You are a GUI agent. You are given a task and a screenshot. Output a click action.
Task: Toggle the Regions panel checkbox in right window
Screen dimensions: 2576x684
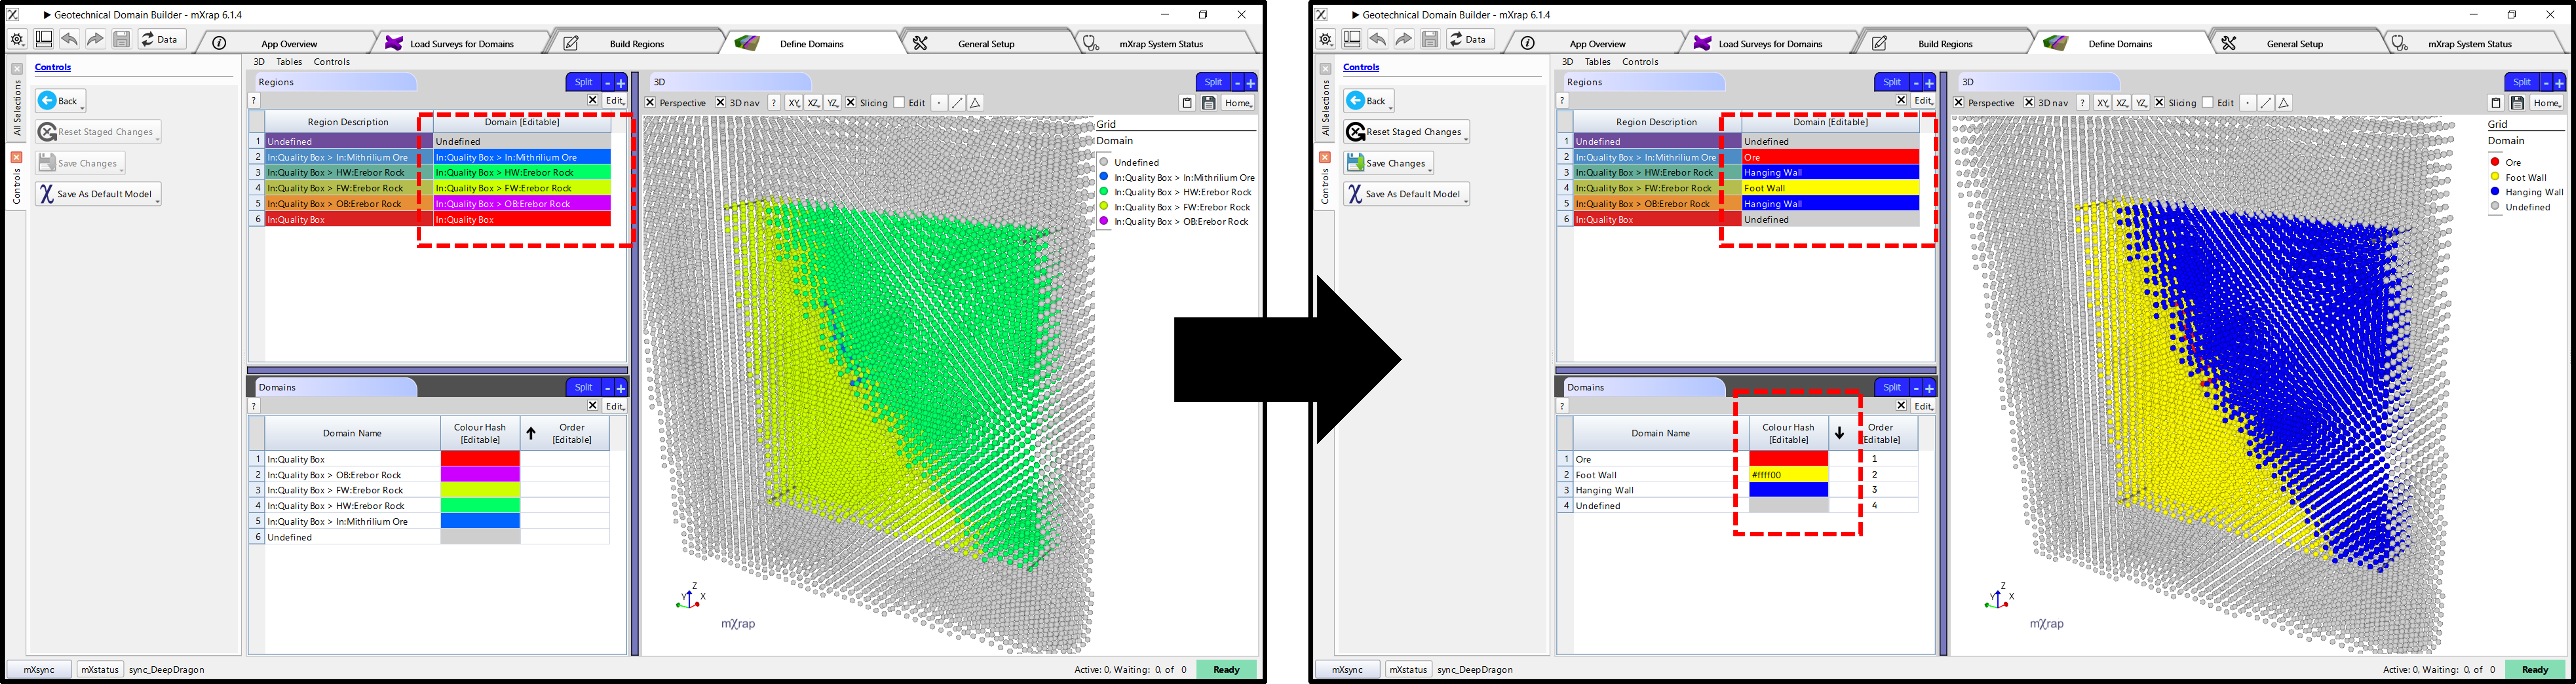pyautogui.click(x=1901, y=100)
